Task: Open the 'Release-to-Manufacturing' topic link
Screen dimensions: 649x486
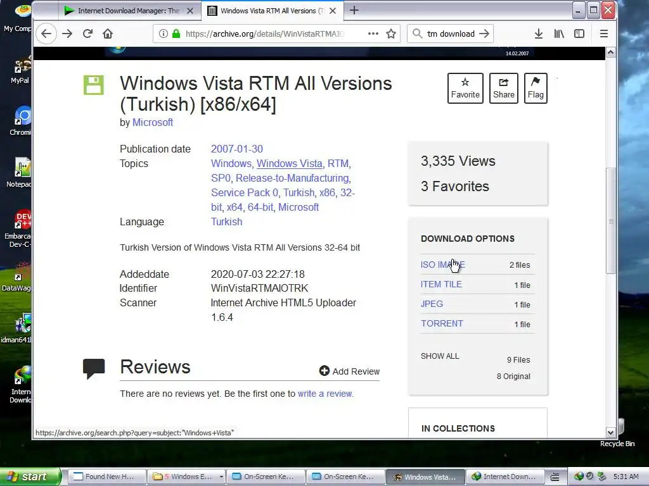Action: click(x=292, y=178)
